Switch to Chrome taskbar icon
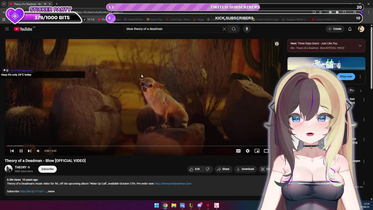Image resolution: width=373 pixels, height=210 pixels. click(x=165, y=205)
